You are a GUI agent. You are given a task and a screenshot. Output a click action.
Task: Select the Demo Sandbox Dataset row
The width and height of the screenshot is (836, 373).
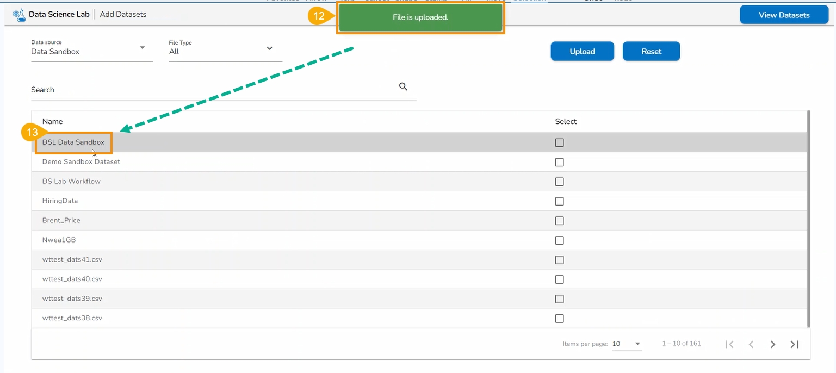pos(82,162)
